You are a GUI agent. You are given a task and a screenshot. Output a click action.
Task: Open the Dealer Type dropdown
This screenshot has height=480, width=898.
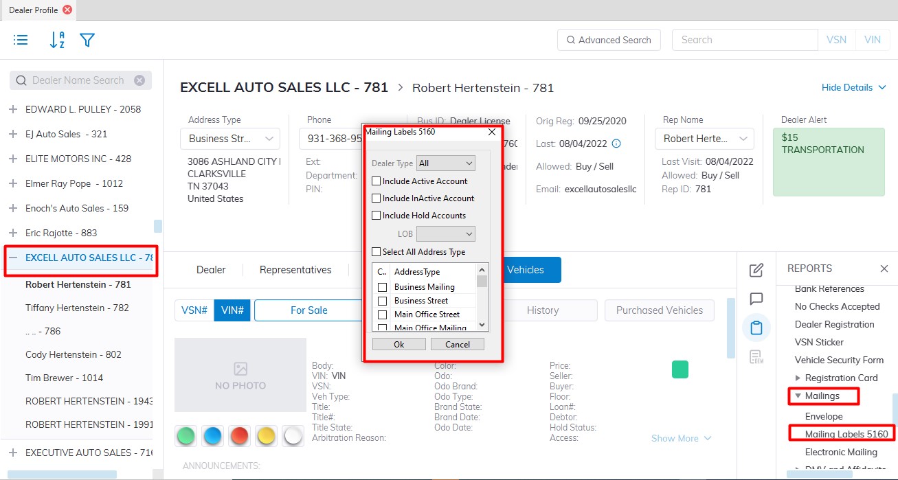pos(446,163)
